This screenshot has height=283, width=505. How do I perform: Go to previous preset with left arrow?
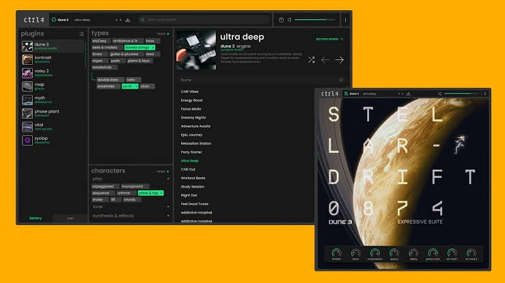[x=325, y=60]
